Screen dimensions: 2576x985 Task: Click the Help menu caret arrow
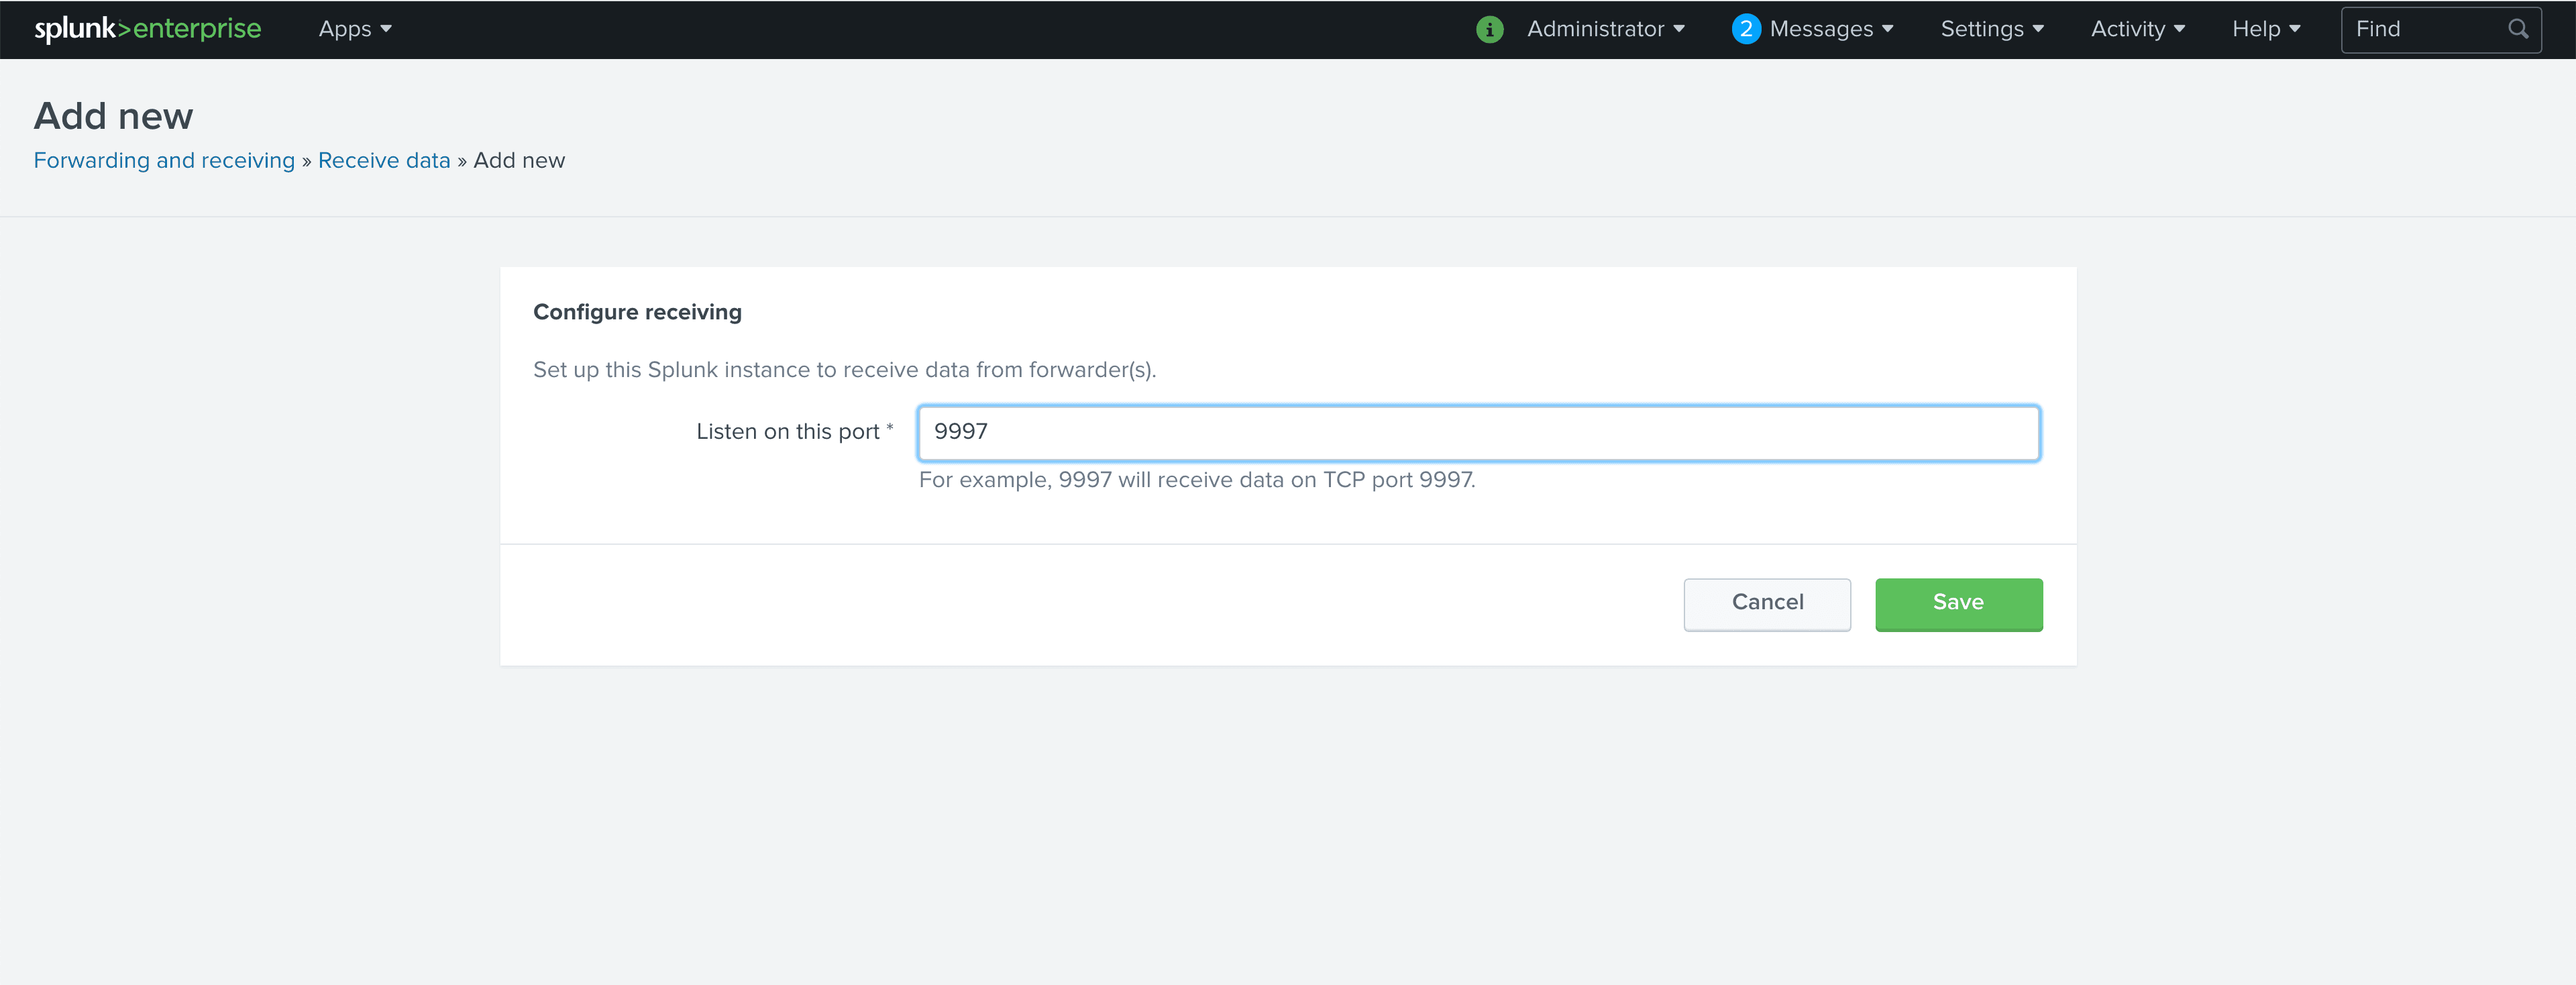click(2295, 29)
